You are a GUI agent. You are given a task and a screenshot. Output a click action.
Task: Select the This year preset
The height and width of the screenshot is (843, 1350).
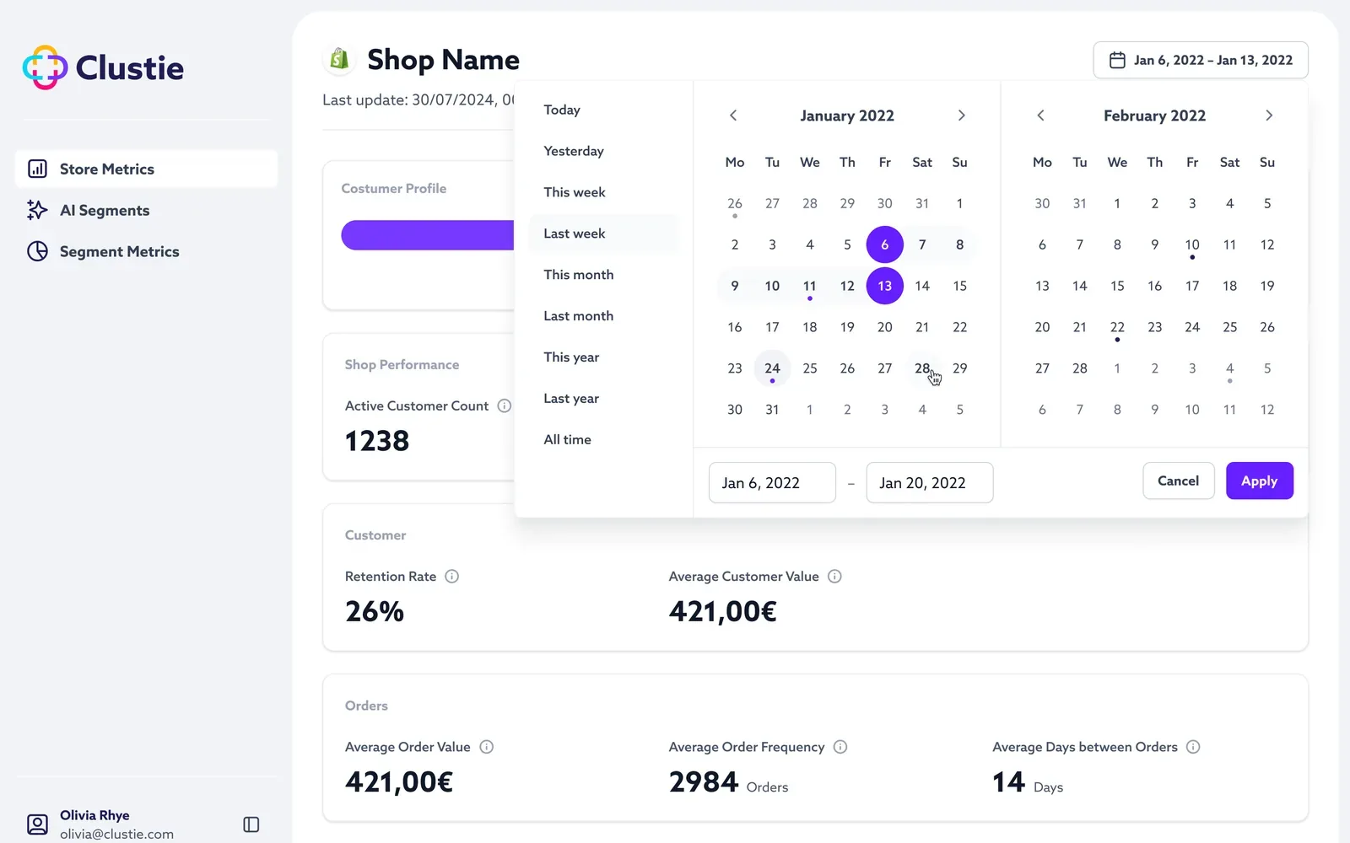(603, 357)
